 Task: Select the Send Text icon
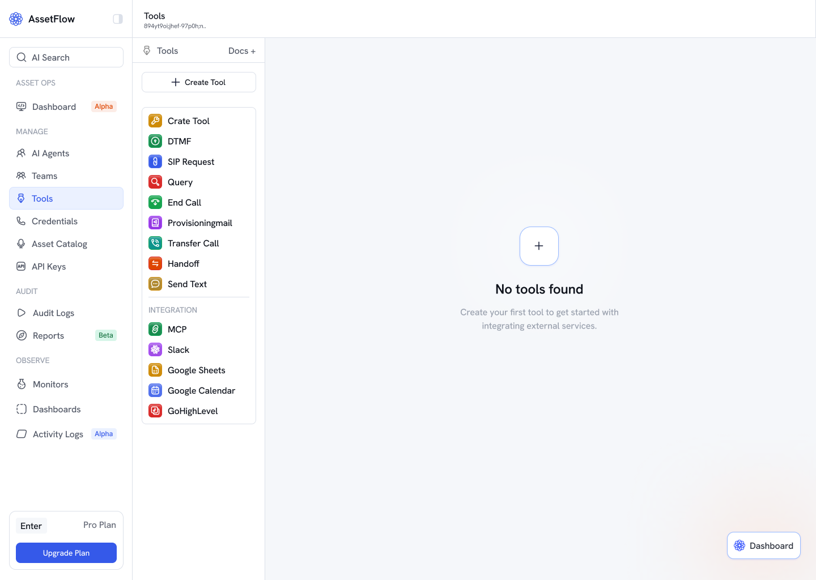155,284
